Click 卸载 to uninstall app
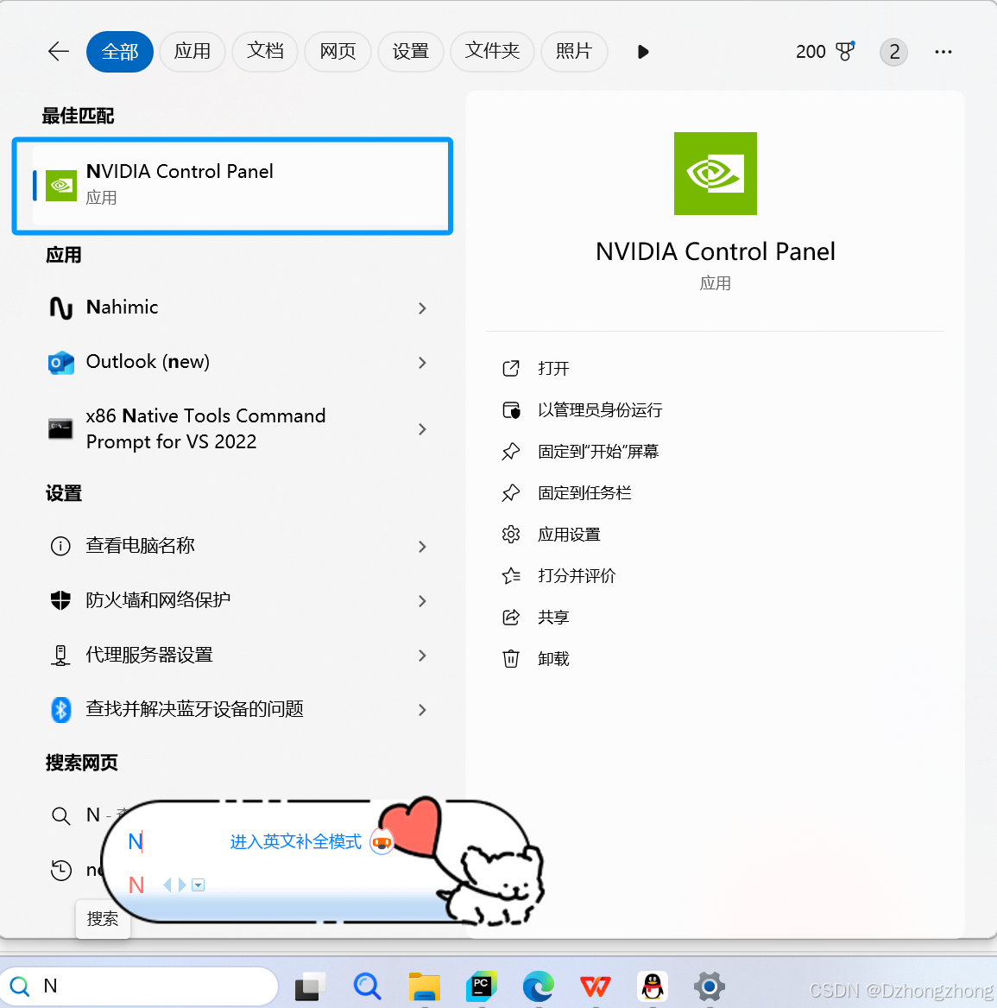 pyautogui.click(x=553, y=659)
